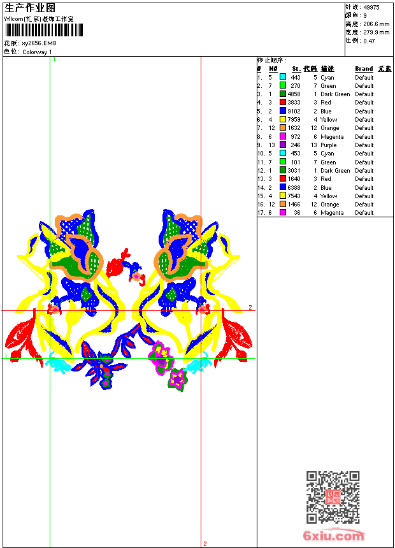Click the St. column header
The width and height of the screenshot is (395, 548).
(296, 69)
